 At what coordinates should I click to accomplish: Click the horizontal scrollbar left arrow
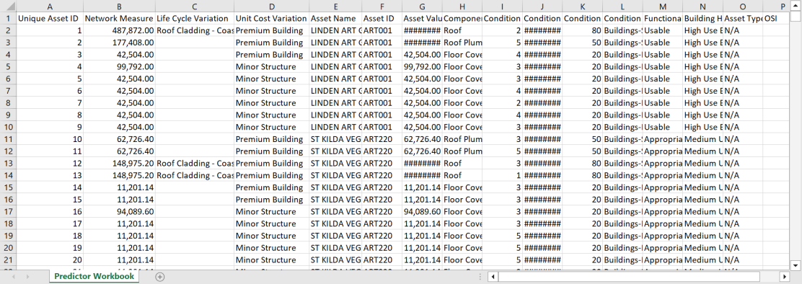[x=493, y=277]
